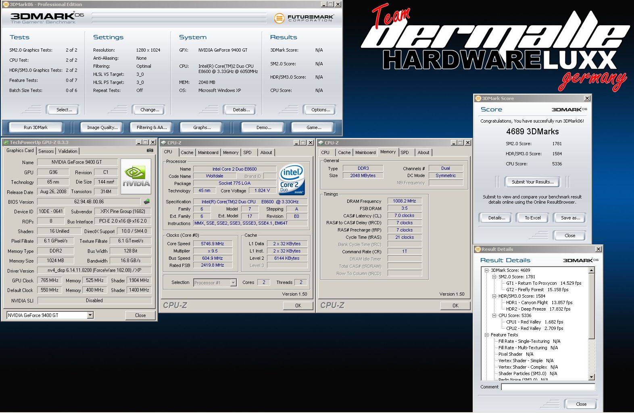Collapse the Feature Tests tree node
This screenshot has width=634, height=413.
coord(487,335)
